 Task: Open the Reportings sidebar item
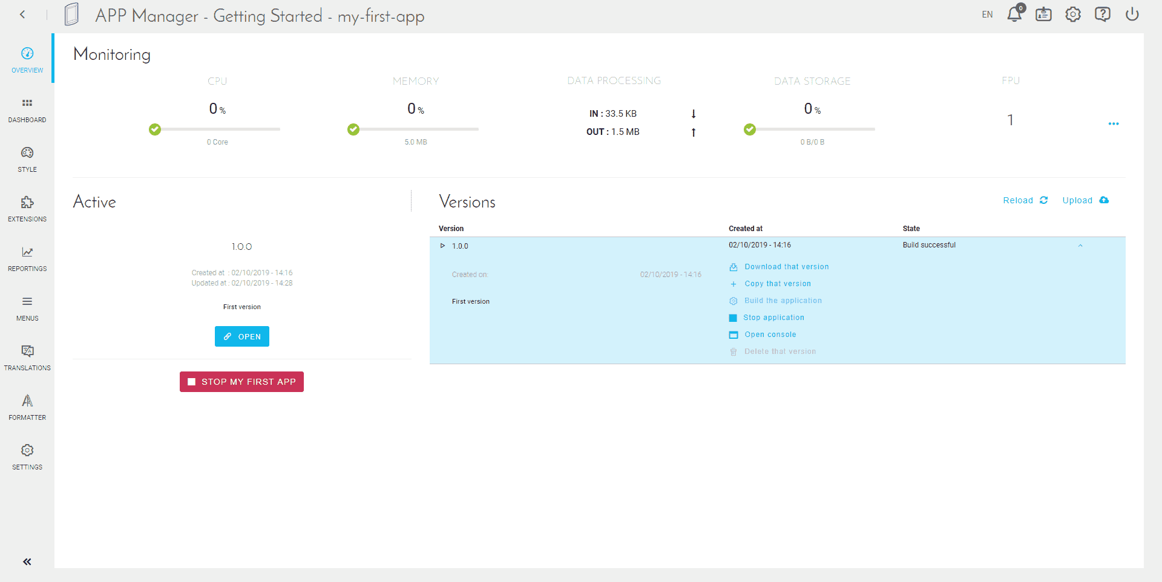click(x=27, y=258)
